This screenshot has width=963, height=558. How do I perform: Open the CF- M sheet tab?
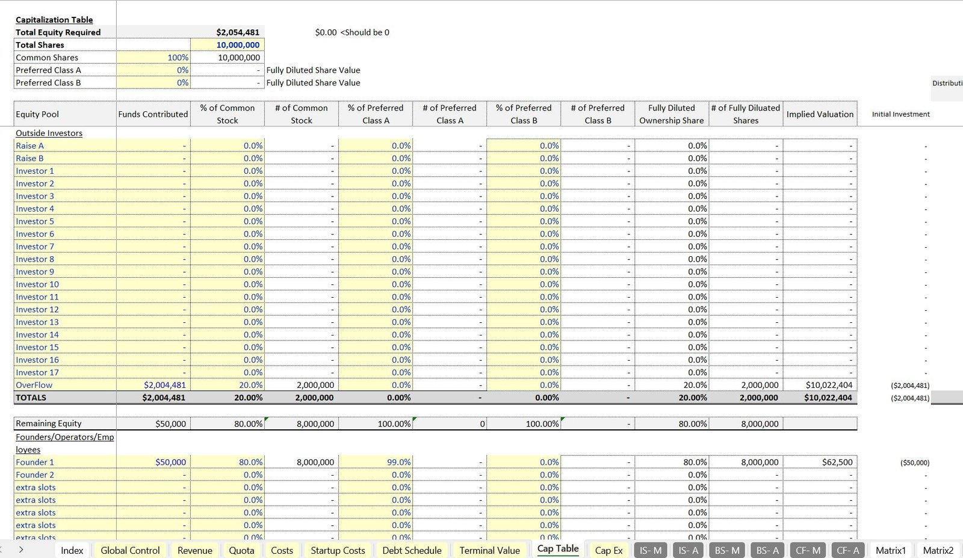[808, 550]
